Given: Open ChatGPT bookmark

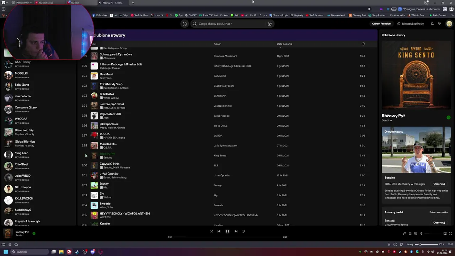Looking at the screenshot, I should pos(191,15).
